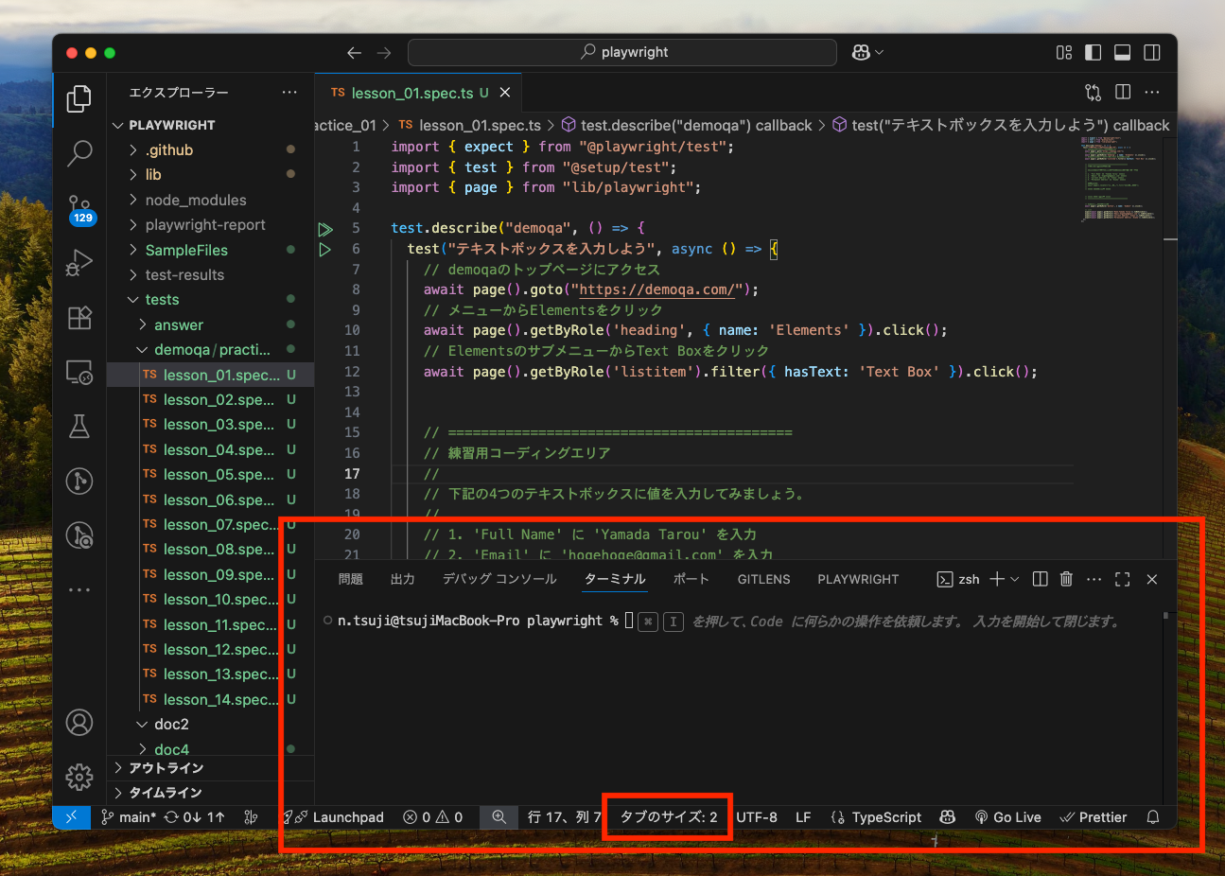Open the Extensions view
The width and height of the screenshot is (1225, 876).
click(79, 318)
